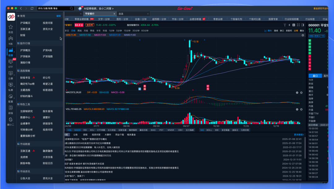Open MACD panel settings gear
334x189 pixels.
(x=301, y=92)
